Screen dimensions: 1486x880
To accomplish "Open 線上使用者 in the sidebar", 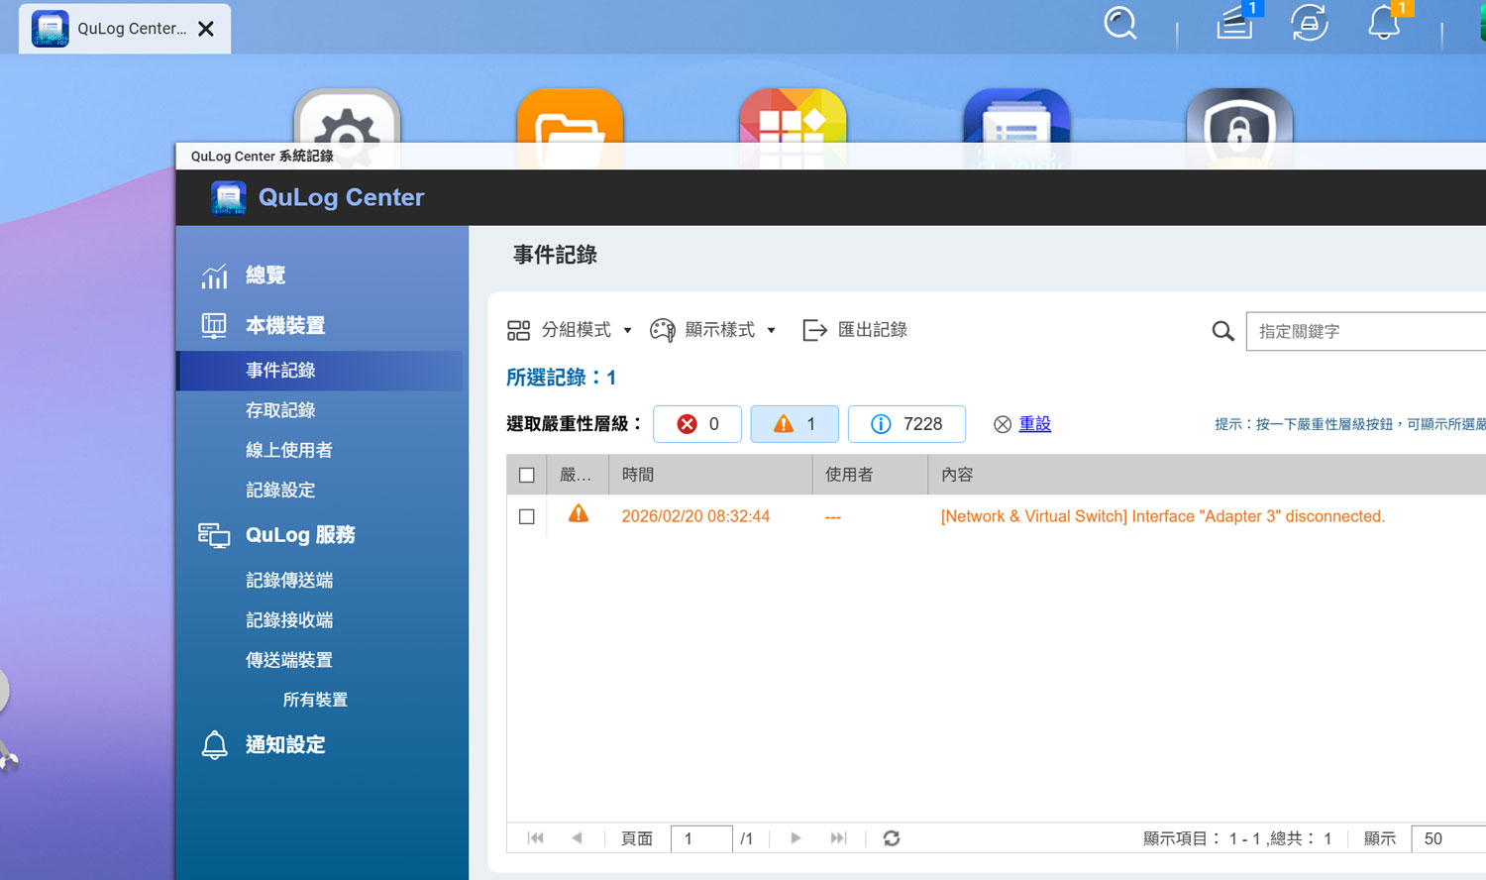I will point(289,450).
